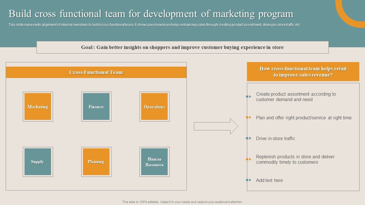Screen dimensions: 365x205
Task: Expand the arrow beside 'Create product assortment'
Action: (x=250, y=97)
